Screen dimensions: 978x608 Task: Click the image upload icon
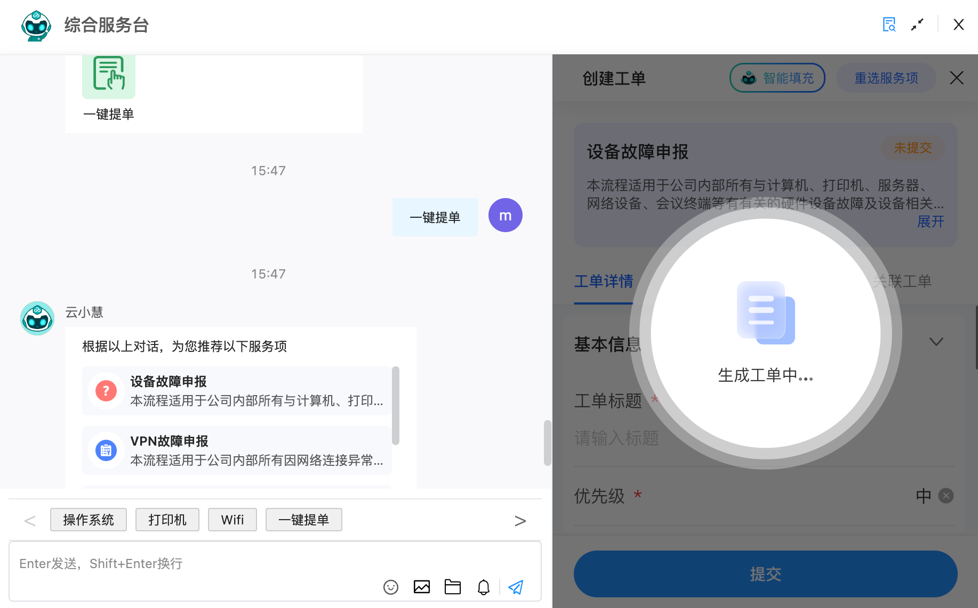tap(422, 587)
